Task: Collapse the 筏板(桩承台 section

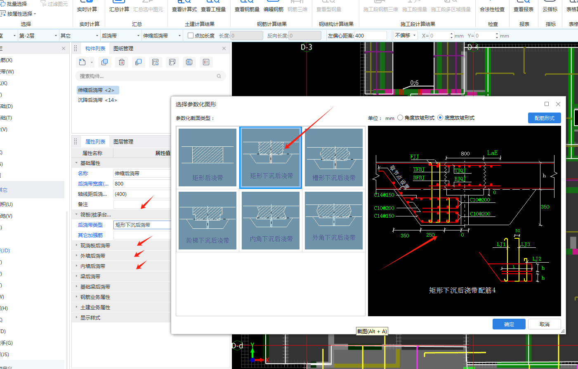Action: [76, 215]
